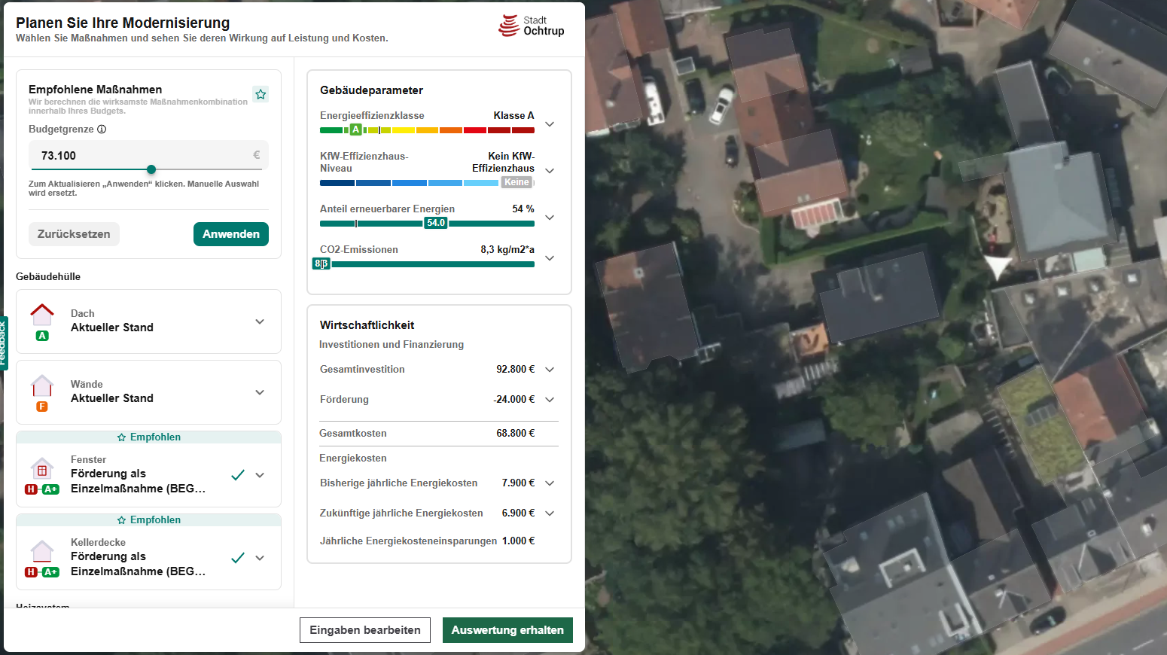Expand Bisherige jährliche Energiekosten row

550,483
